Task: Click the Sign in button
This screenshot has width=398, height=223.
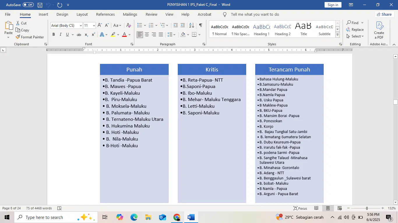Action: (x=333, y=5)
